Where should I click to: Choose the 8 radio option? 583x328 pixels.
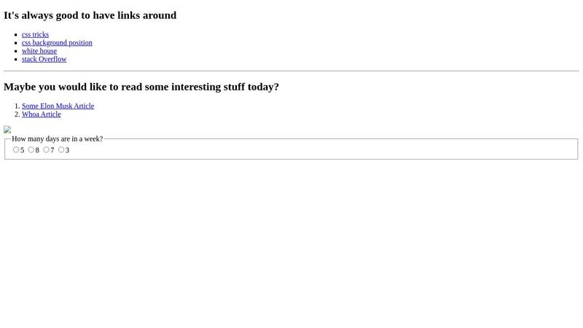click(x=31, y=149)
